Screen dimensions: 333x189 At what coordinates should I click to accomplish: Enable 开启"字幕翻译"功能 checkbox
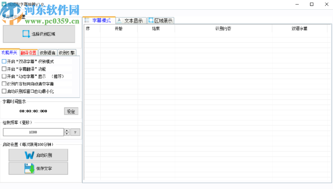point(4,69)
